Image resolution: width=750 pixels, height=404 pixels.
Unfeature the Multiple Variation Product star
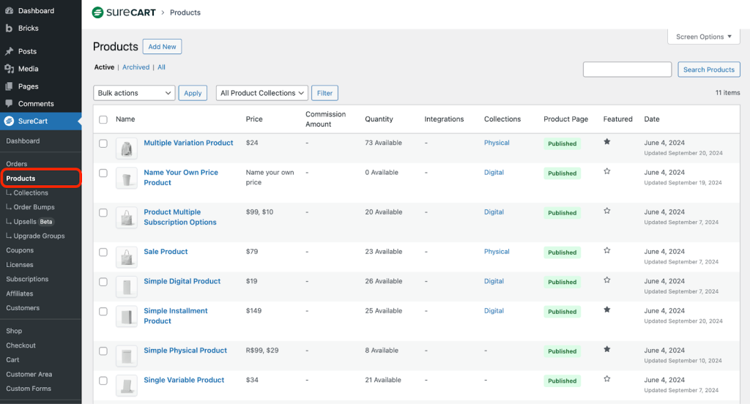606,142
